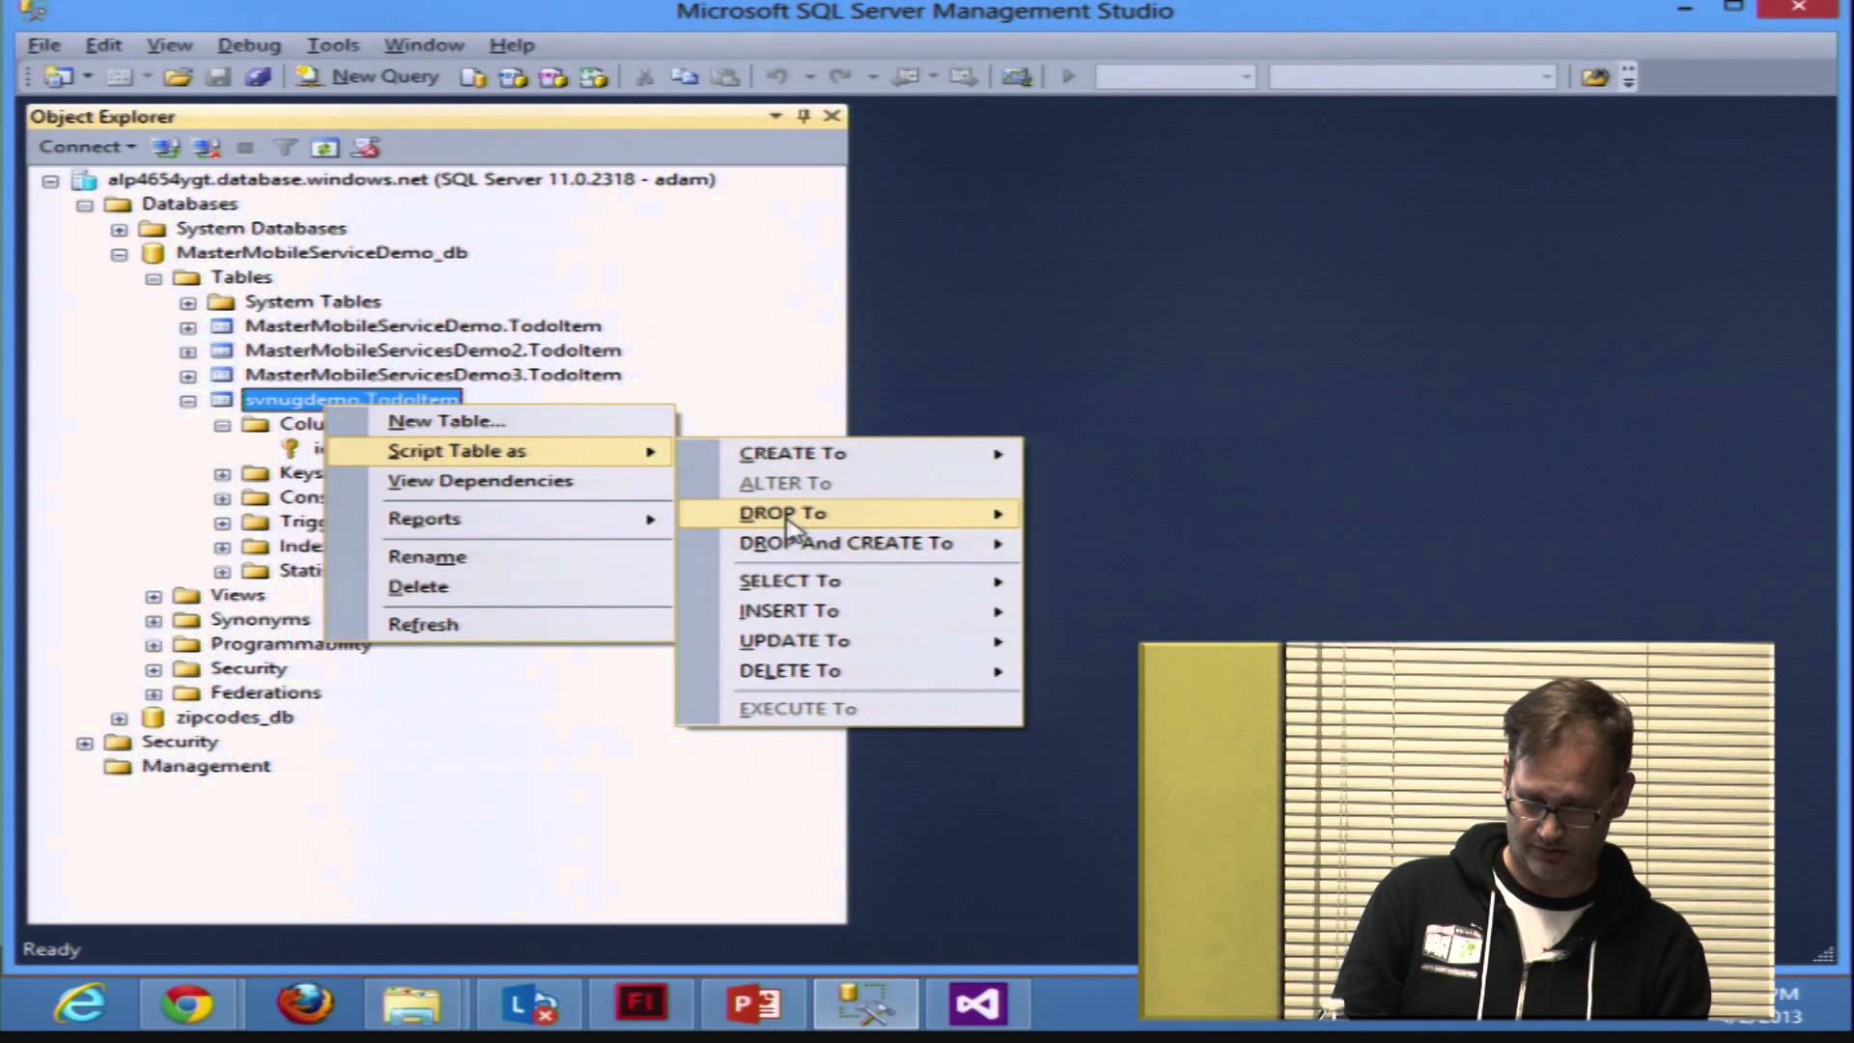This screenshot has width=1854, height=1043.
Task: Open Google Chrome from the taskbar
Action: tap(187, 1004)
